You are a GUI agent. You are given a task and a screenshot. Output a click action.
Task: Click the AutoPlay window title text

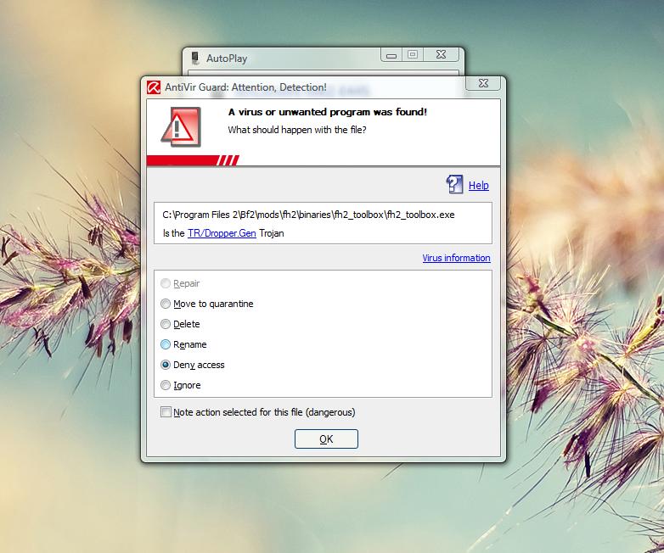point(227,59)
